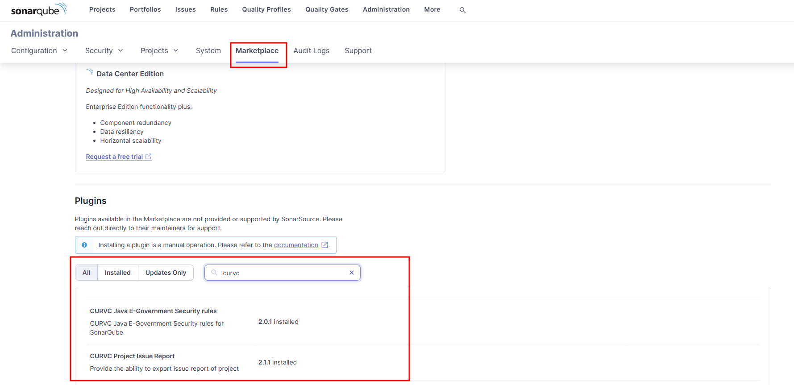
Task: Click Designed for High Availability and Scalability text
Action: (151, 91)
